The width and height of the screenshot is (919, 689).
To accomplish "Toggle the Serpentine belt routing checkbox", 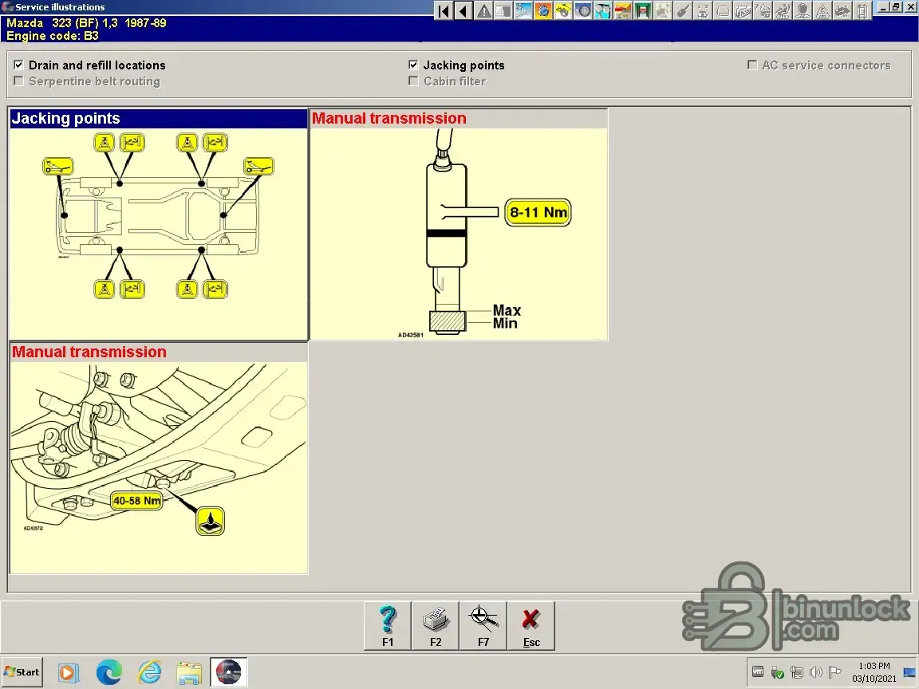I will [18, 81].
